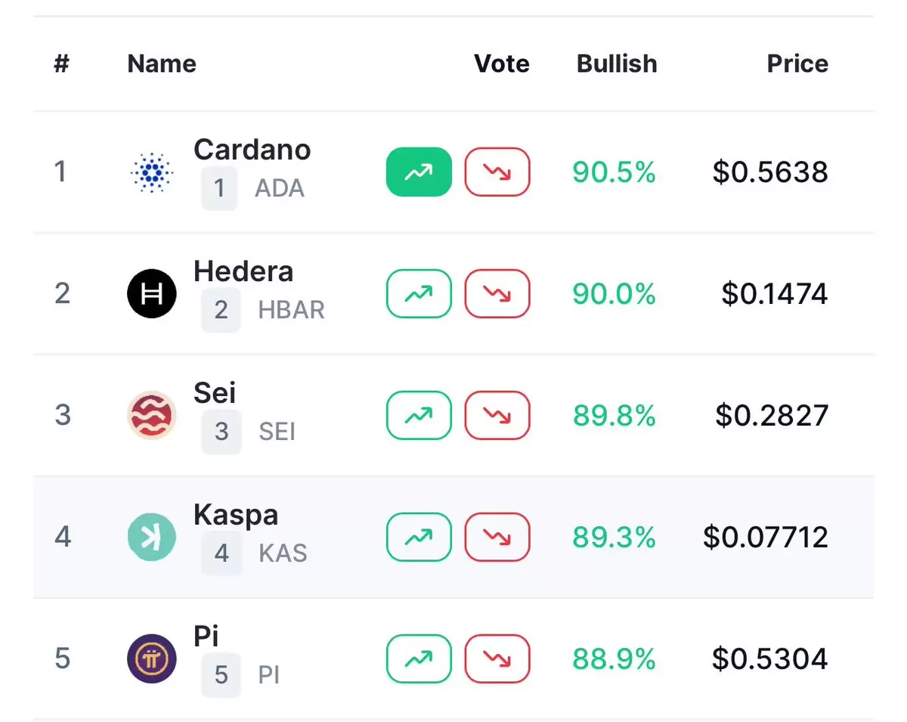Vote bullish on Hedera
Image resolution: width=907 pixels, height=722 pixels.
click(419, 293)
